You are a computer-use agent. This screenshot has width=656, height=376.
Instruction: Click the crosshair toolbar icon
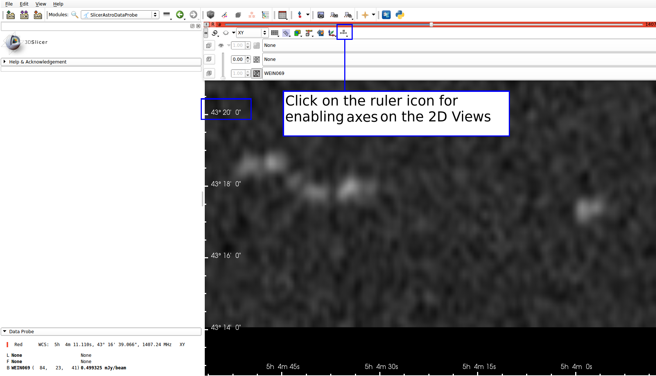pos(365,15)
